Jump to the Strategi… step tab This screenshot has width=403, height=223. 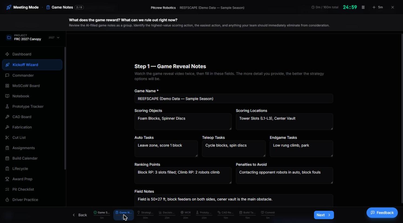click(145, 215)
